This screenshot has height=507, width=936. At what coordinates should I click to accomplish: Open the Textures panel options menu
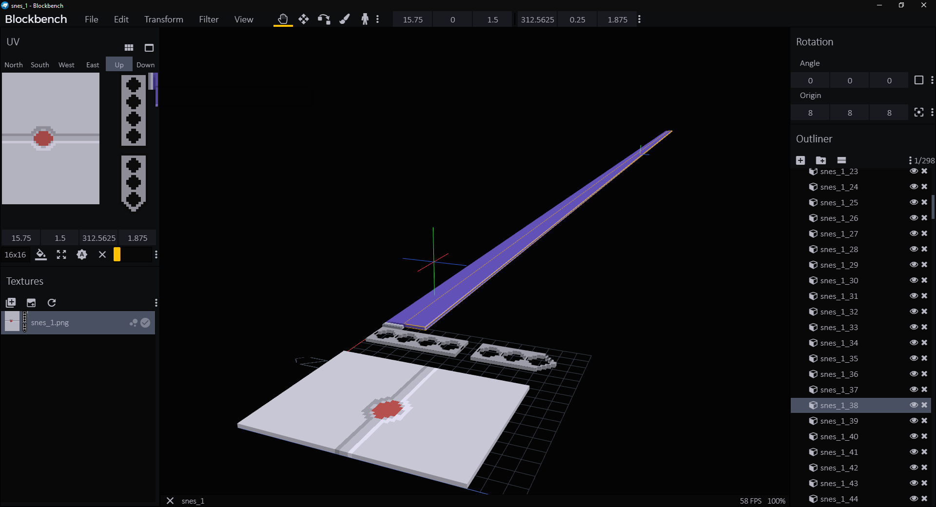coord(156,303)
